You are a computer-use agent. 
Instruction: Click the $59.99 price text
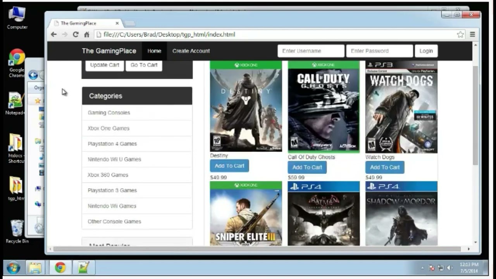coord(296,178)
